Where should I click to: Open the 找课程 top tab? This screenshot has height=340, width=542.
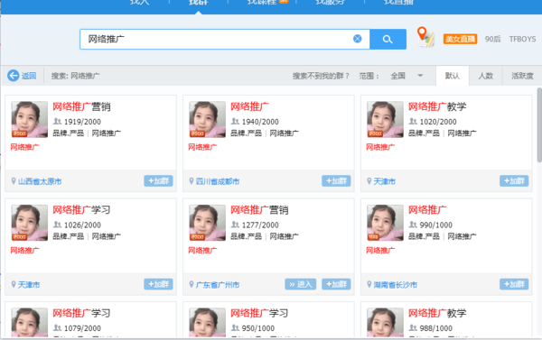tap(262, 3)
